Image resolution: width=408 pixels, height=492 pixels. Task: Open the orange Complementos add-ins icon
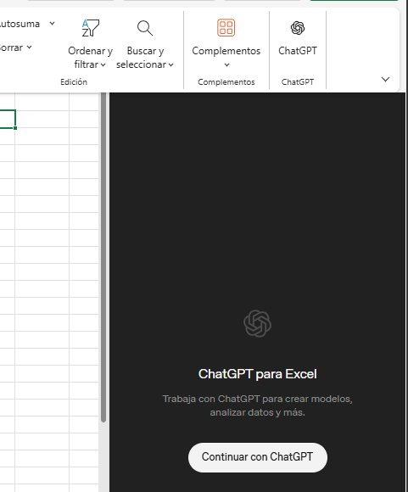tap(226, 28)
